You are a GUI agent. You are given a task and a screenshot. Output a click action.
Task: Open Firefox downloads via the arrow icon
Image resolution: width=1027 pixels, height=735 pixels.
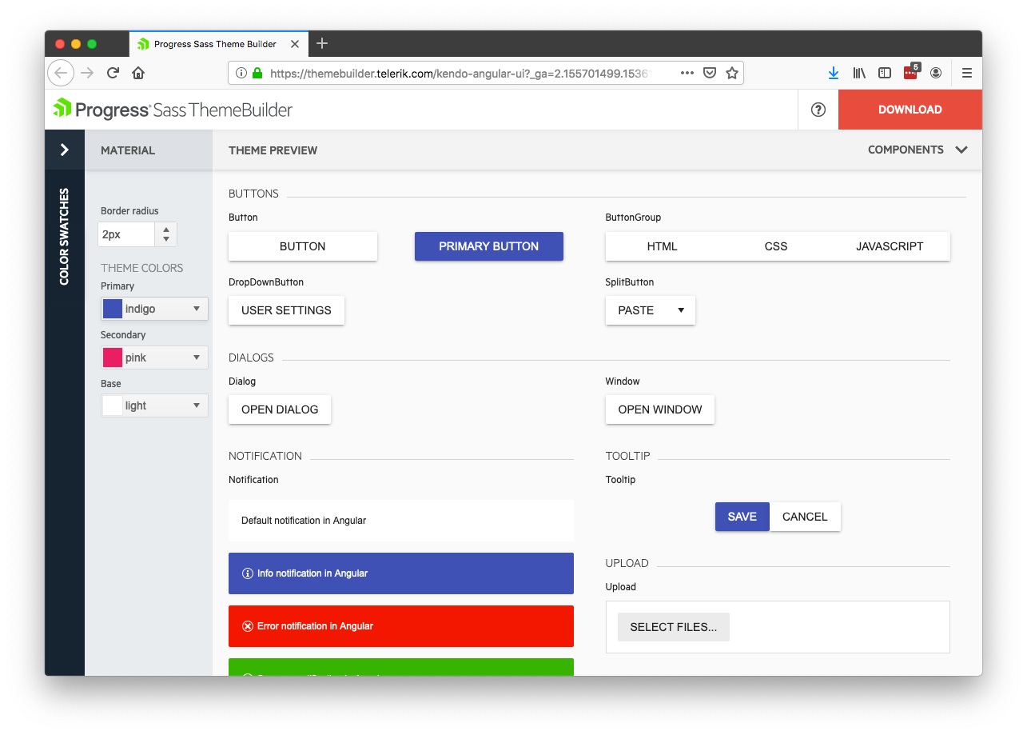[834, 72]
